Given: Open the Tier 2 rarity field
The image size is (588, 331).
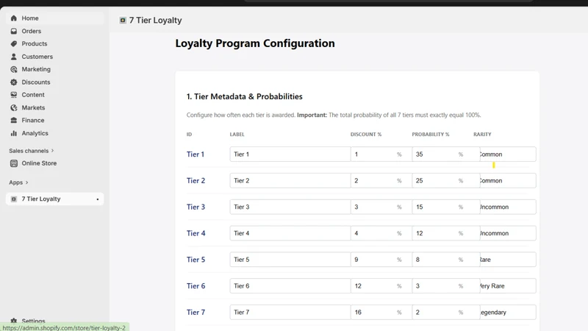Looking at the screenshot, I should coord(508,180).
